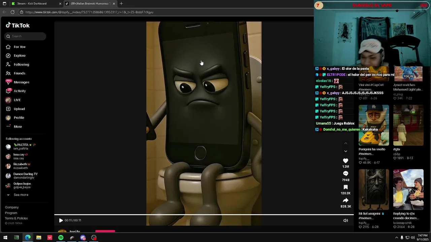
Task: Open Spotify from the taskbar
Action: [61, 238]
